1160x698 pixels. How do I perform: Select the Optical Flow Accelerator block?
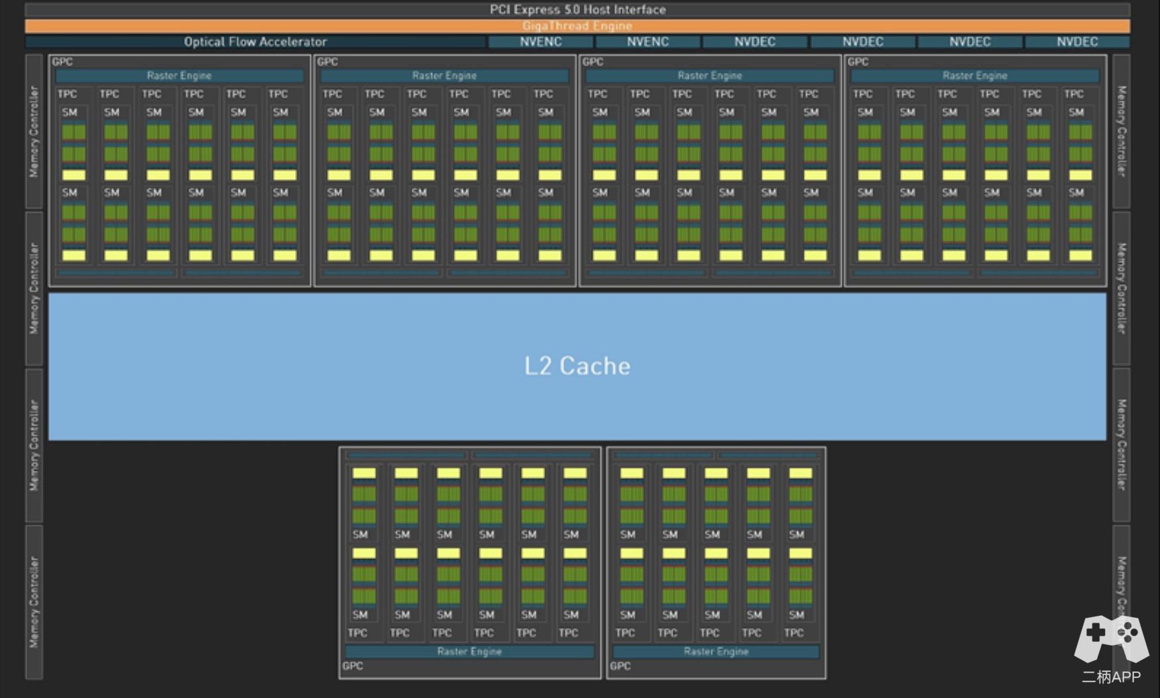point(255,42)
